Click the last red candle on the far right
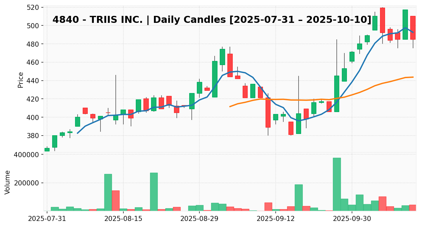This screenshot has width=421, height=227. [x=413, y=28]
